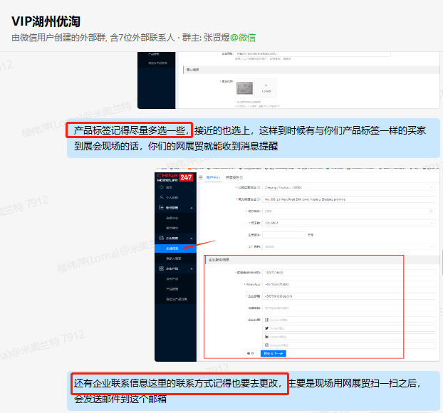Viewport: 443px width, 413px height.
Task: Click the hamburger menu icon beside logo
Action: pyautogui.click(x=202, y=177)
